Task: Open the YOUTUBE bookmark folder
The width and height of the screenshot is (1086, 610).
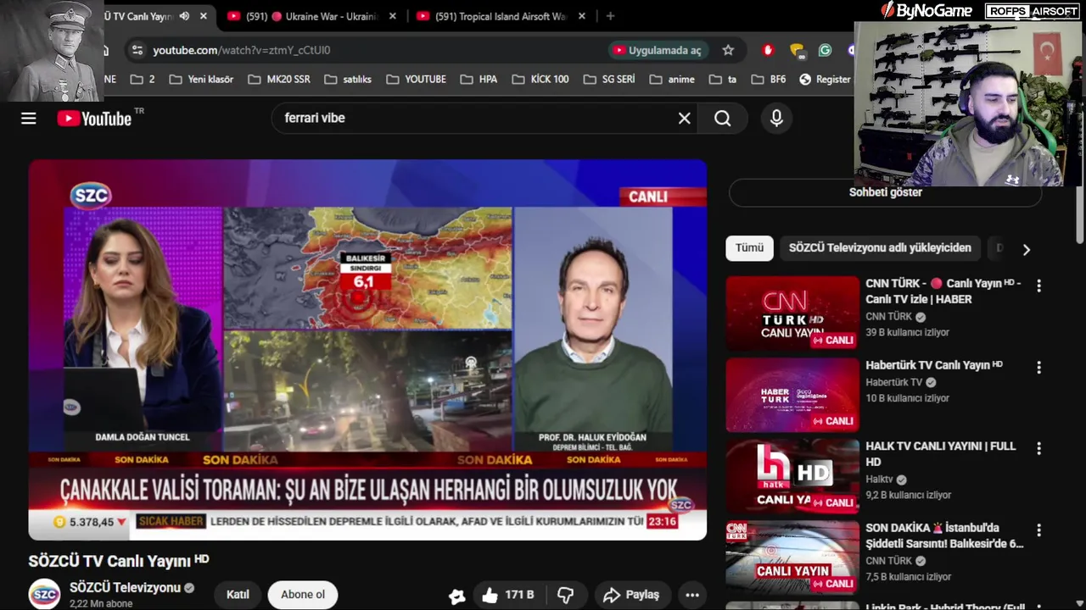Action: [416, 79]
